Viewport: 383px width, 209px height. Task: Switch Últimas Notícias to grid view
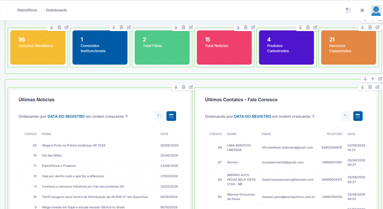click(159, 116)
